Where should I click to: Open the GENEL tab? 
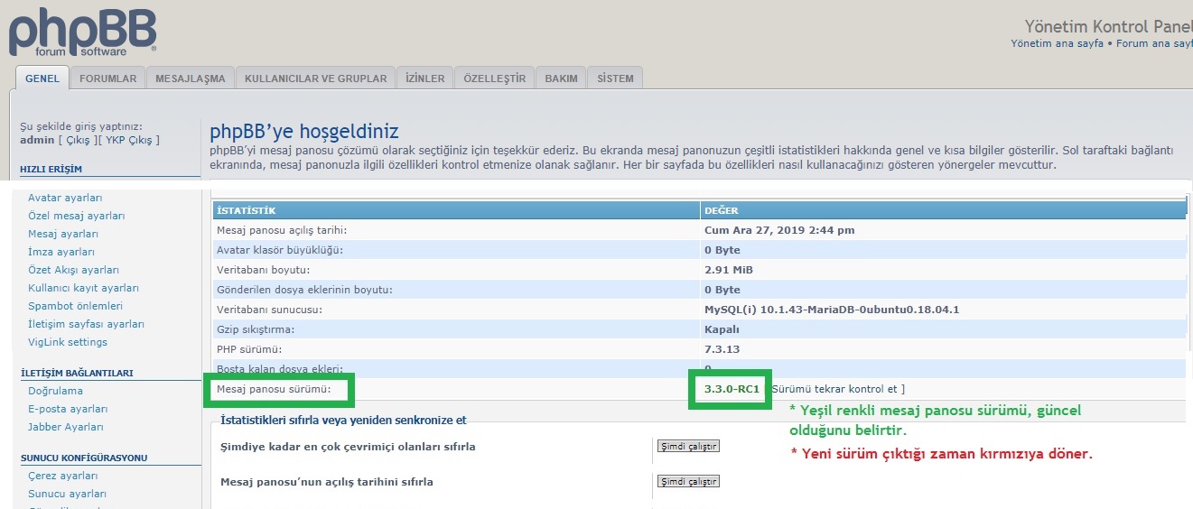coord(42,79)
